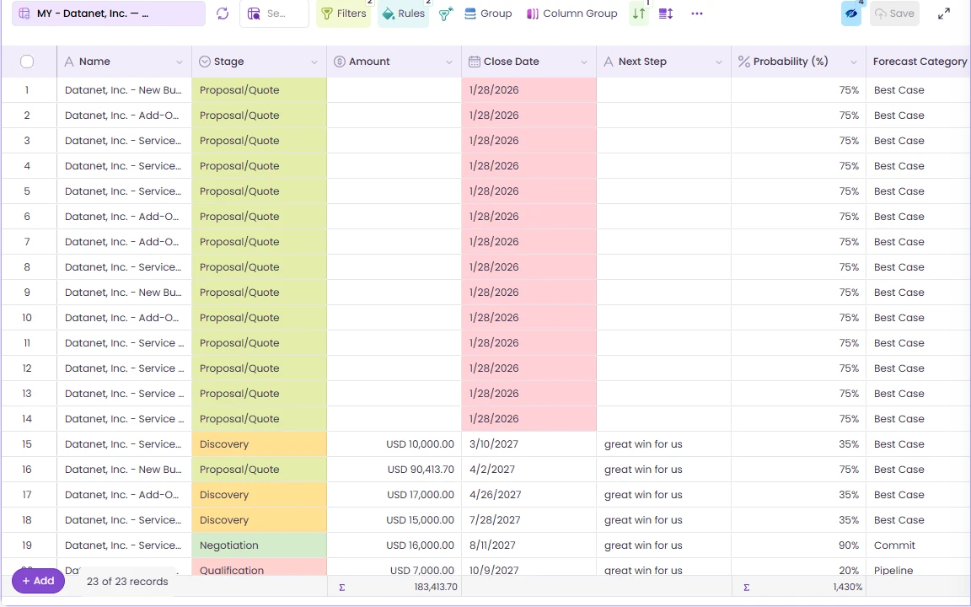Open the Close Date column dropdown arrow
This screenshot has height=607, width=971.
coord(584,62)
